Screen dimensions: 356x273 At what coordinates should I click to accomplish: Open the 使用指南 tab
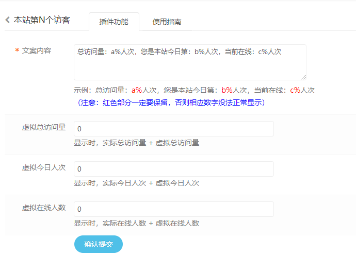(x=167, y=22)
